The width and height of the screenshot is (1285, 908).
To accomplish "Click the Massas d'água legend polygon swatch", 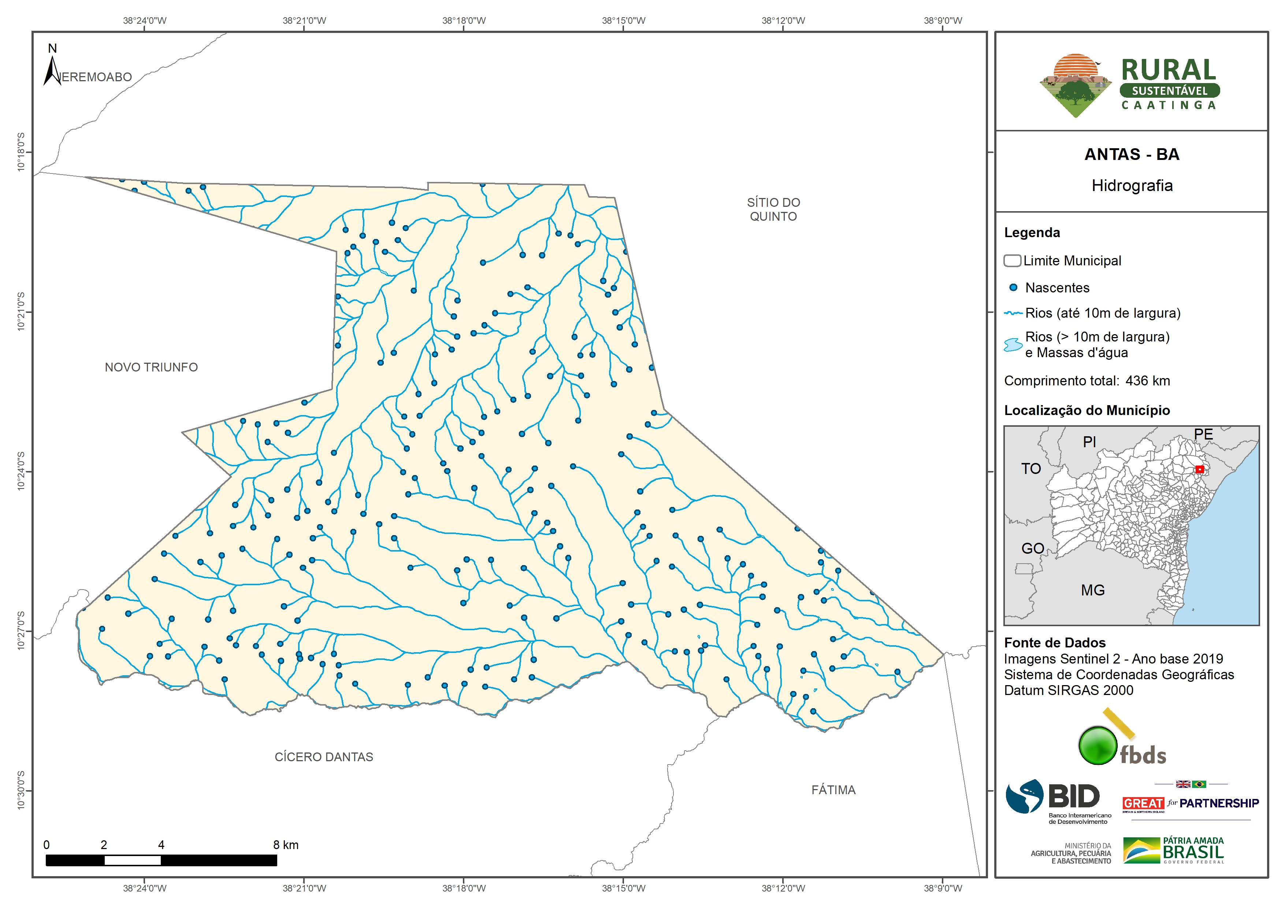I will click(x=1013, y=345).
